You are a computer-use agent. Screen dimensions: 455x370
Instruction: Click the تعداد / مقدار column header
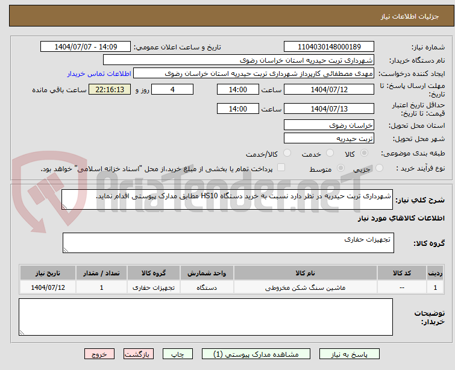pos(101,273)
